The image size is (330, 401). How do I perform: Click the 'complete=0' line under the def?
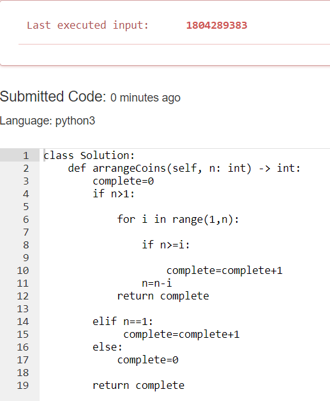[123, 181]
